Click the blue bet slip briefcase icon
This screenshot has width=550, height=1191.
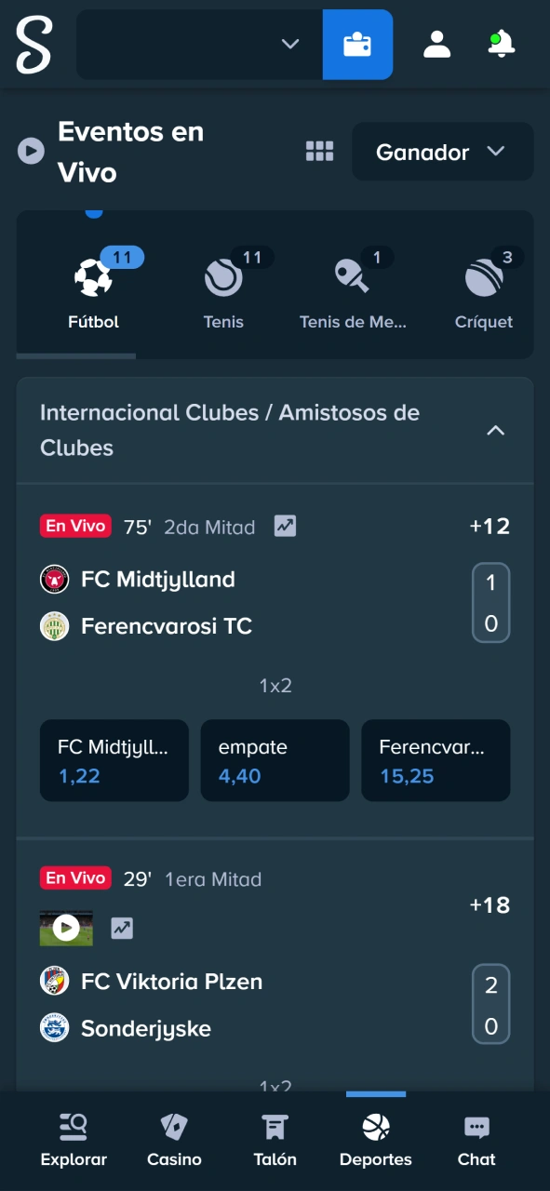[x=357, y=44]
